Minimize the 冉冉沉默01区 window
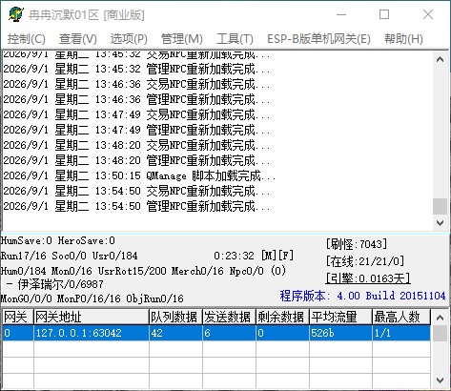Screen dimensions: 451x391 coord(341,14)
